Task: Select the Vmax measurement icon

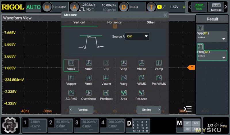Action: [x=71, y=63]
